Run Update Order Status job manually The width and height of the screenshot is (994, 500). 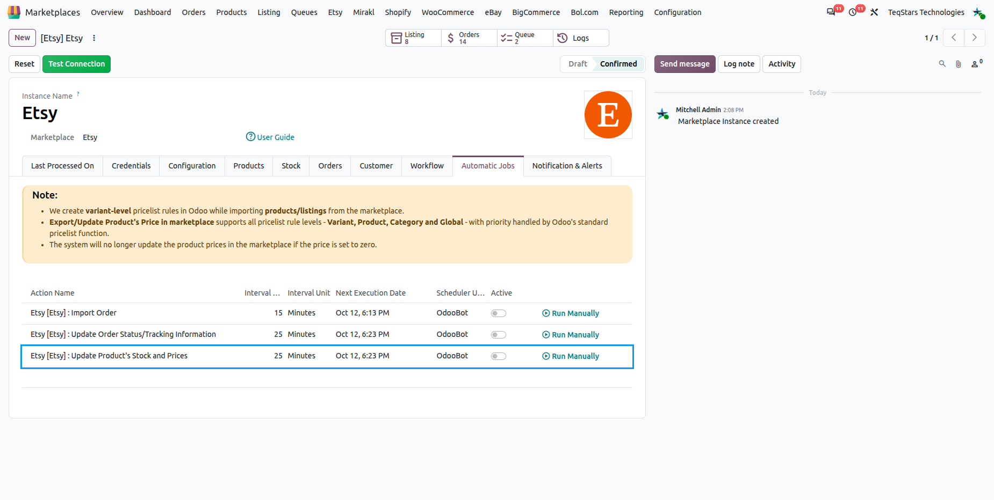pyautogui.click(x=571, y=335)
